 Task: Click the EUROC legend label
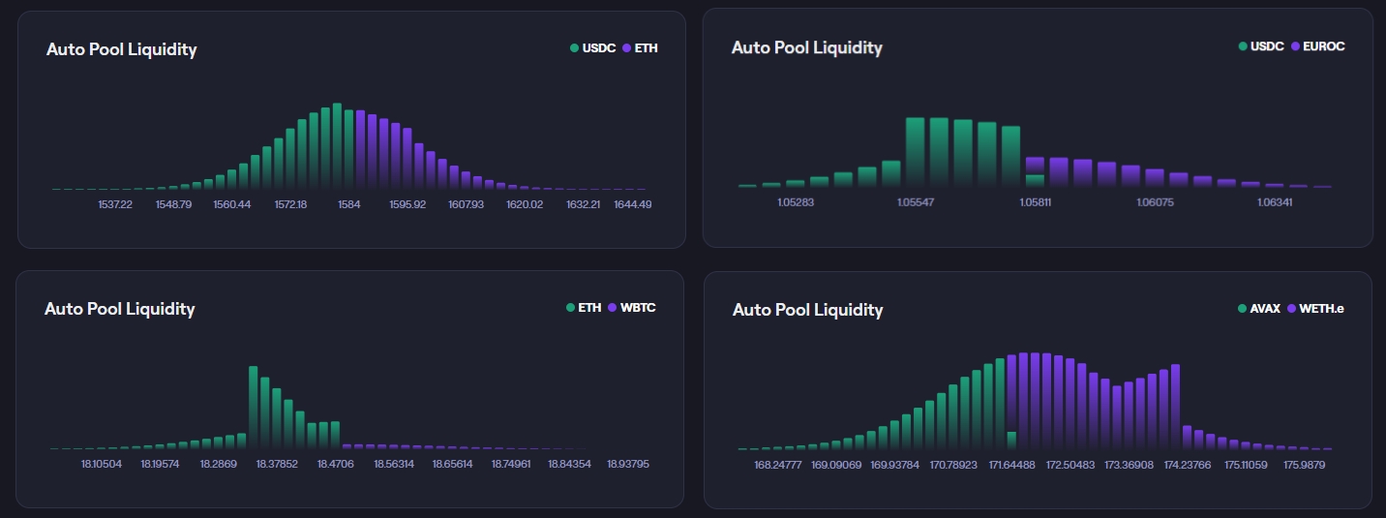pos(1324,46)
